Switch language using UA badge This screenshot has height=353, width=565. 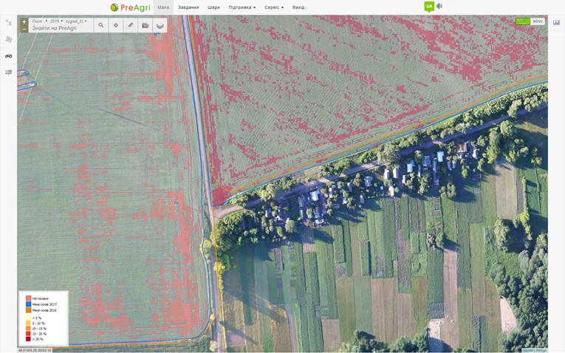point(429,6)
